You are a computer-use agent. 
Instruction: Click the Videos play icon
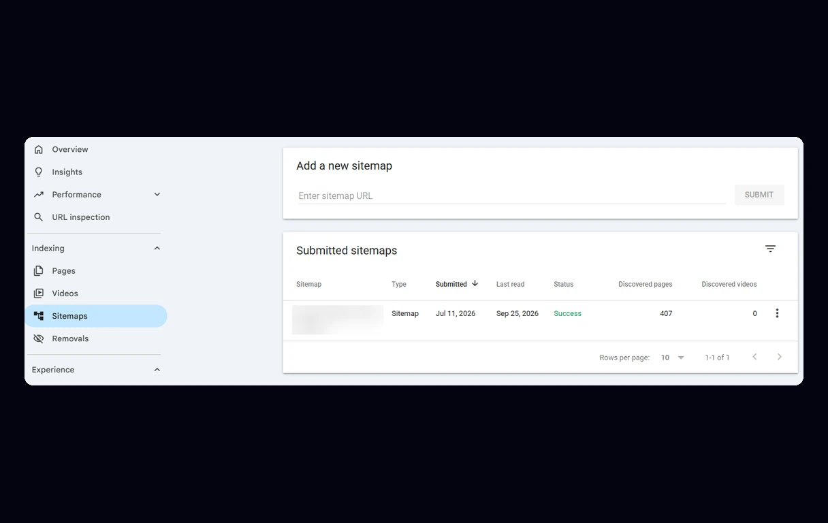(x=39, y=293)
